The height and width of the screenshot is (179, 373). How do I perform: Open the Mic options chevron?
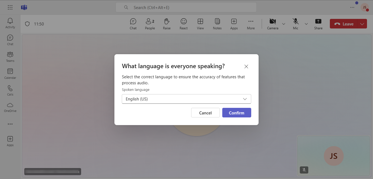(306, 24)
